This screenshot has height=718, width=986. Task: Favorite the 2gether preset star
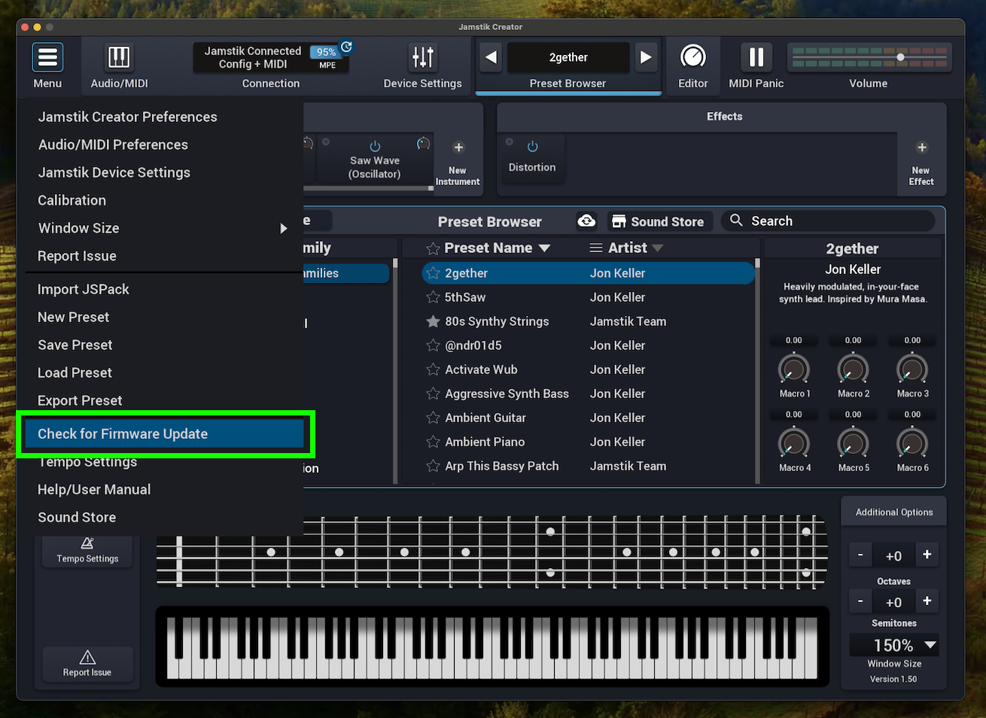[x=433, y=273]
